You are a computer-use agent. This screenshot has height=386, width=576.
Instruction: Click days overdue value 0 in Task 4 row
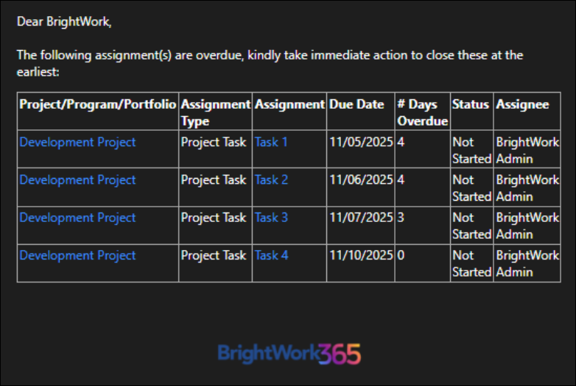pyautogui.click(x=401, y=256)
